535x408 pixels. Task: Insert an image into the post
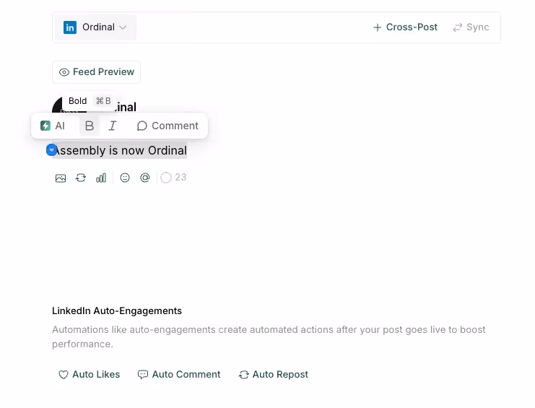click(61, 178)
